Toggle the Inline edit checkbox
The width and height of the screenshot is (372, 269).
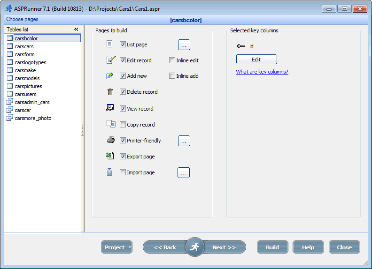click(x=172, y=60)
